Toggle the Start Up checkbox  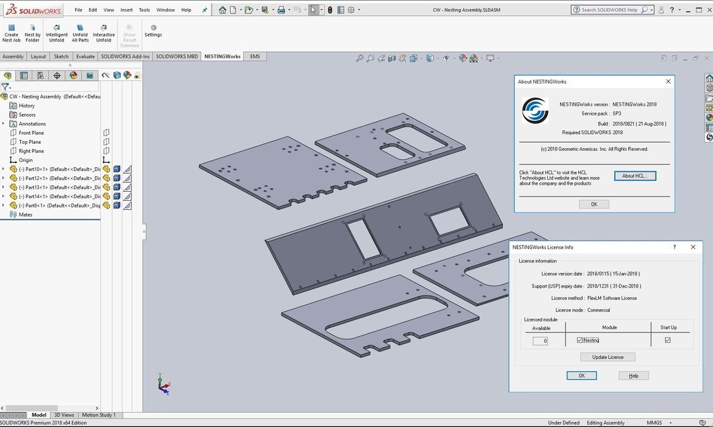pyautogui.click(x=668, y=340)
